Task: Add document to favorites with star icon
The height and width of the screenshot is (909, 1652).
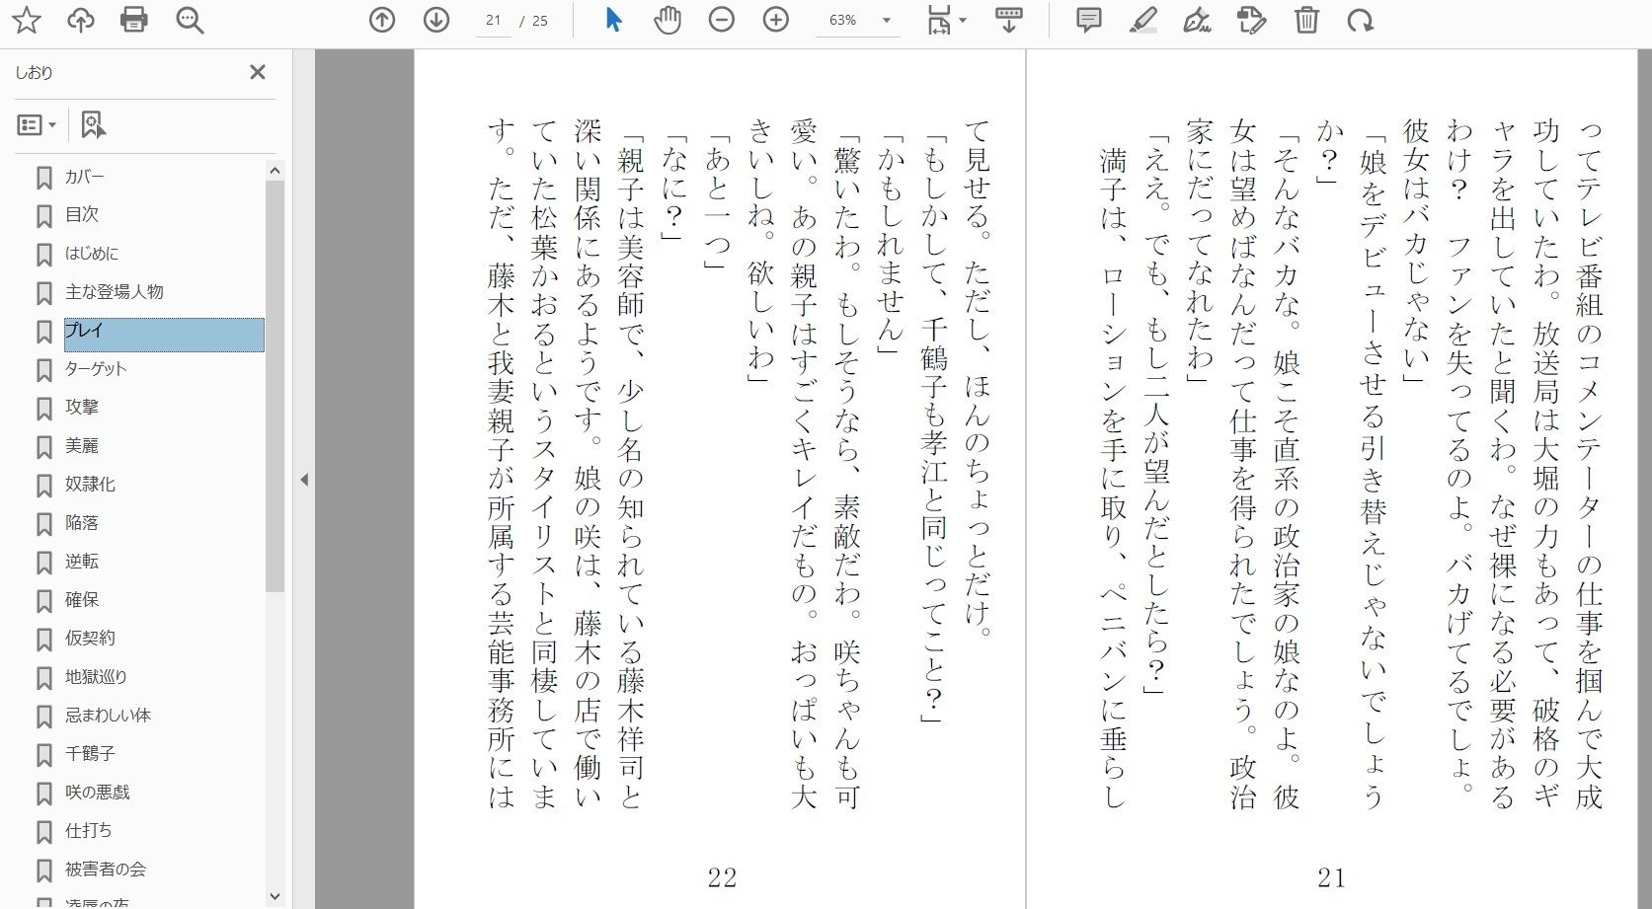Action: tap(28, 19)
